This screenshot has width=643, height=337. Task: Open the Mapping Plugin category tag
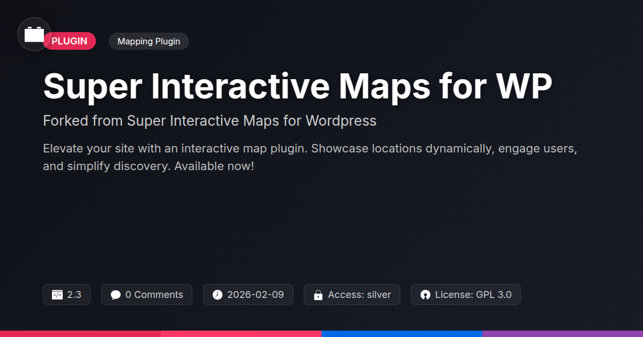(149, 41)
